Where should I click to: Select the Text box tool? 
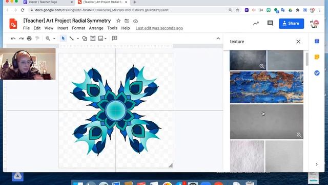pyautogui.click(x=93, y=39)
